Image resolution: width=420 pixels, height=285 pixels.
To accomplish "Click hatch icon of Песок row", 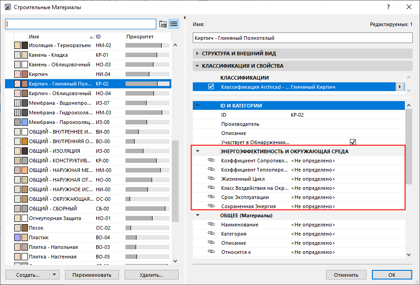I will 17,228.
